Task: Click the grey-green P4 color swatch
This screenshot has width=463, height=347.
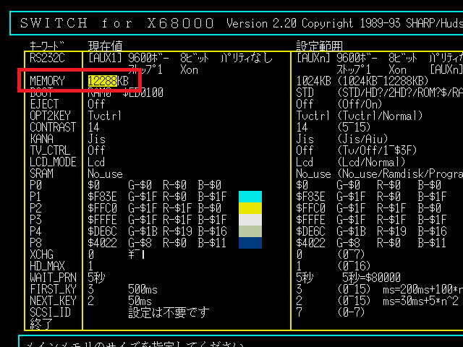Action: click(x=250, y=231)
